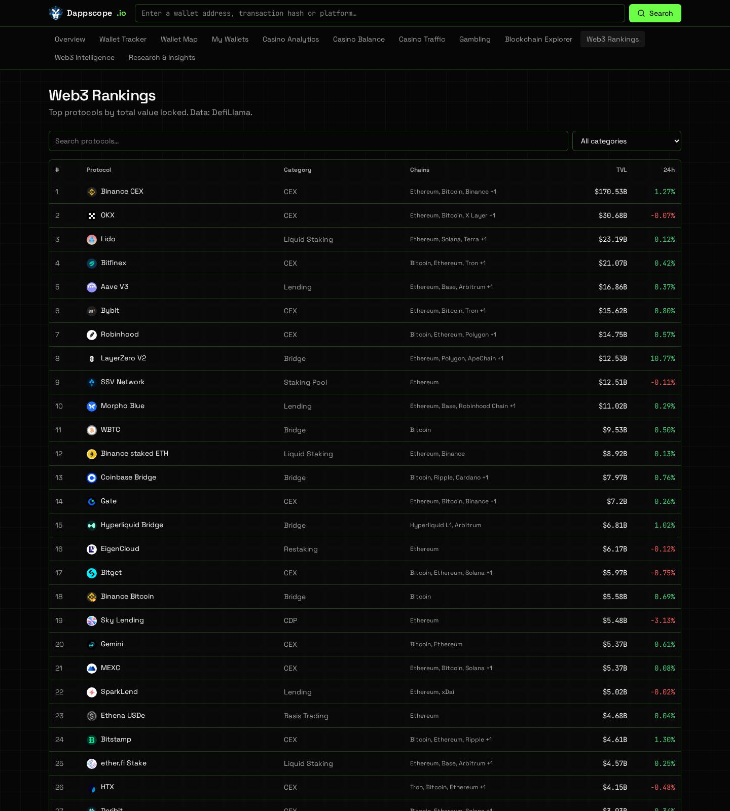
Task: Go to the Blockchain Explorer tab
Action: pos(538,39)
